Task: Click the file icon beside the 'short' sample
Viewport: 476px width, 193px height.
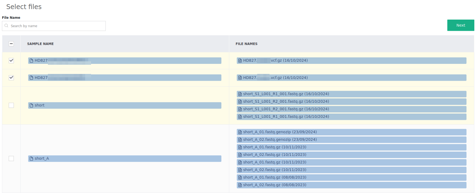Action: point(31,106)
